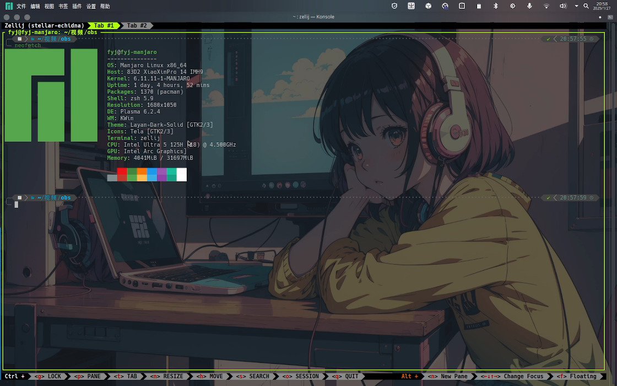Viewport: 617px width, 386px height.
Task: Click the Uptime: 1 day, 4 hours line
Action: 158,85
